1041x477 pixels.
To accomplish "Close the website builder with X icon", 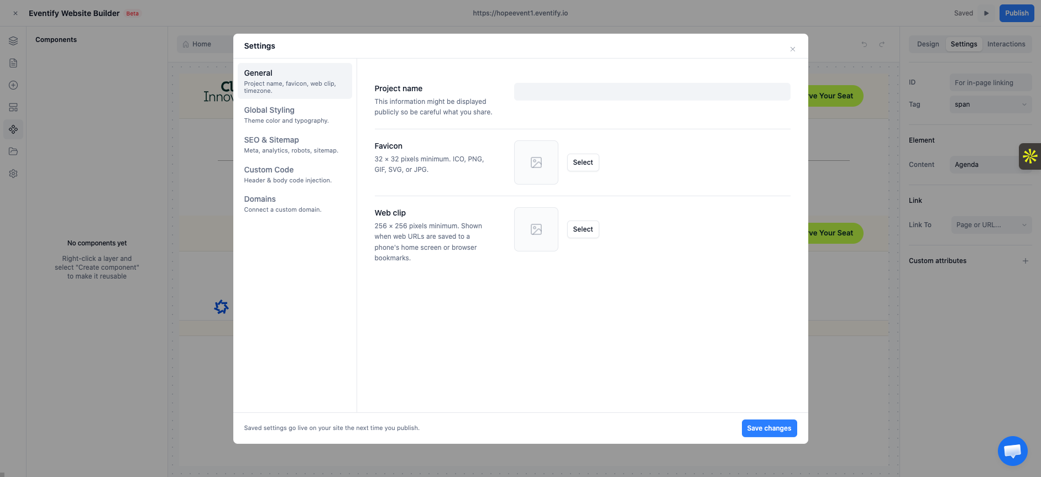I will click(15, 13).
